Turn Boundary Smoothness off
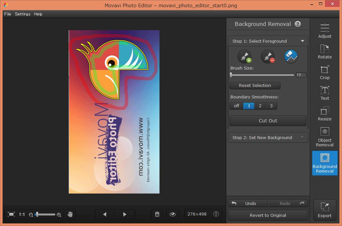The image size is (342, 226). (236, 106)
